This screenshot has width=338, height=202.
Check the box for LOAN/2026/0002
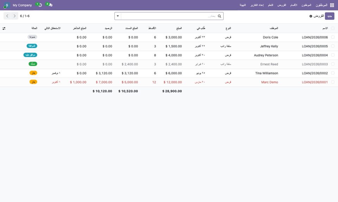(x=333, y=73)
